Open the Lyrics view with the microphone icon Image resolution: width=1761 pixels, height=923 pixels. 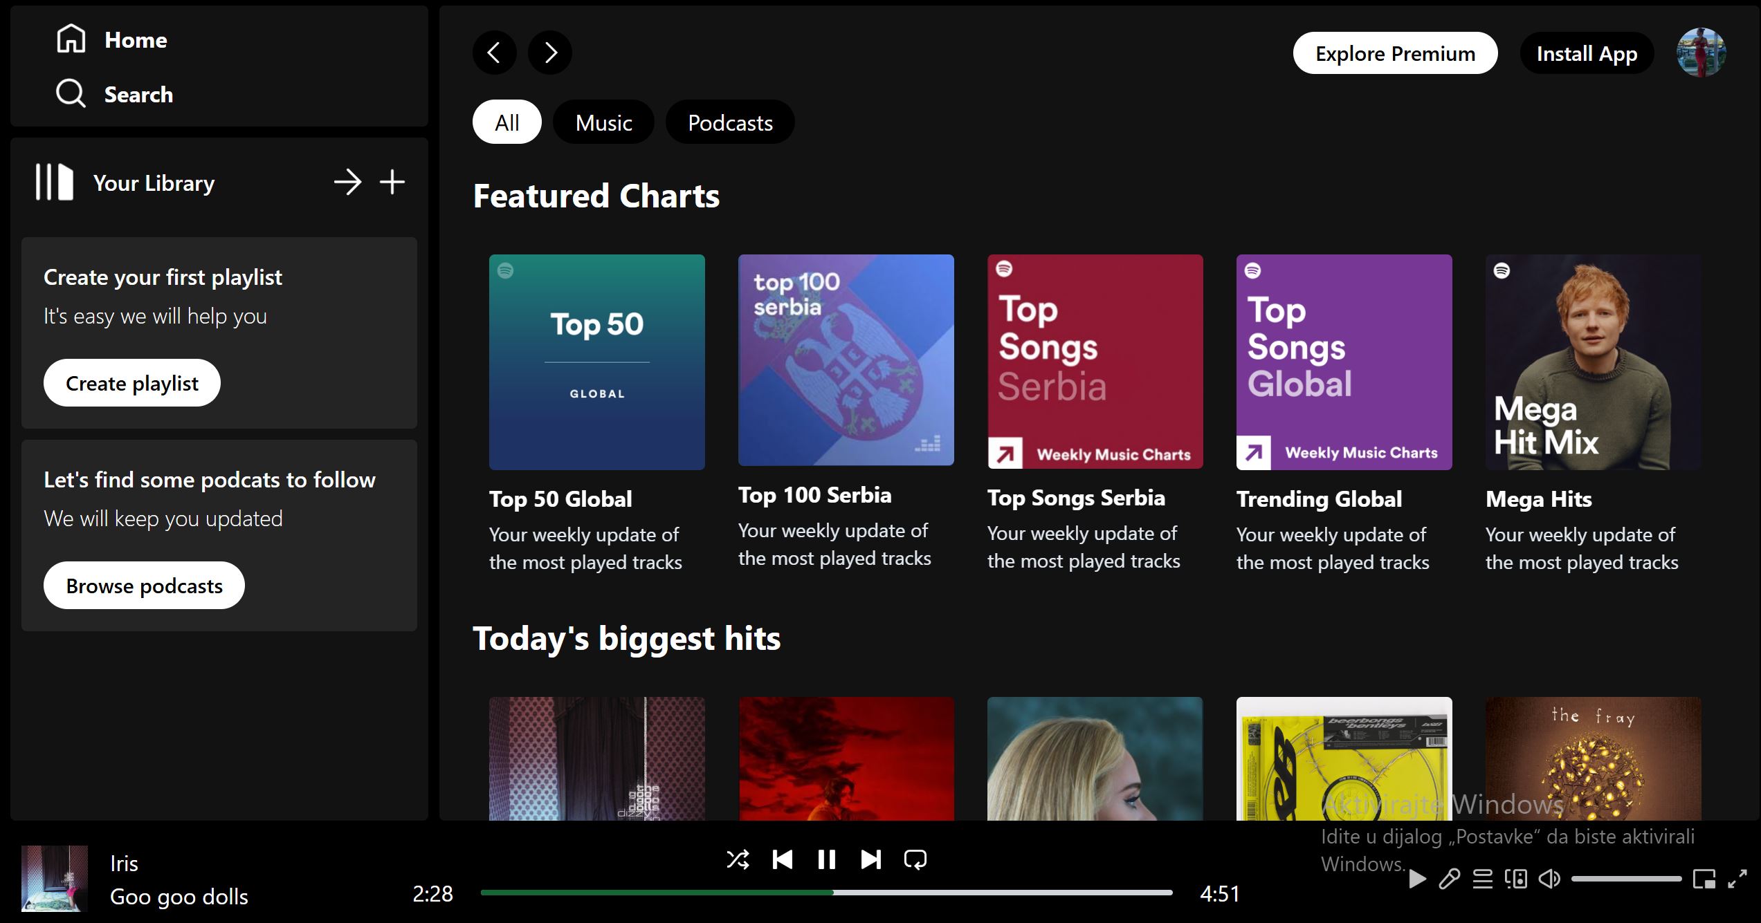[1449, 879]
